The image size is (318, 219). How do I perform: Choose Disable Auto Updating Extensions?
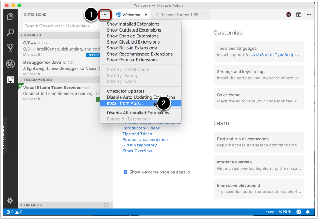[141, 97]
